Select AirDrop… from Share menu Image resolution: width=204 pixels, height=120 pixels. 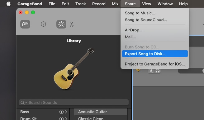(155, 30)
